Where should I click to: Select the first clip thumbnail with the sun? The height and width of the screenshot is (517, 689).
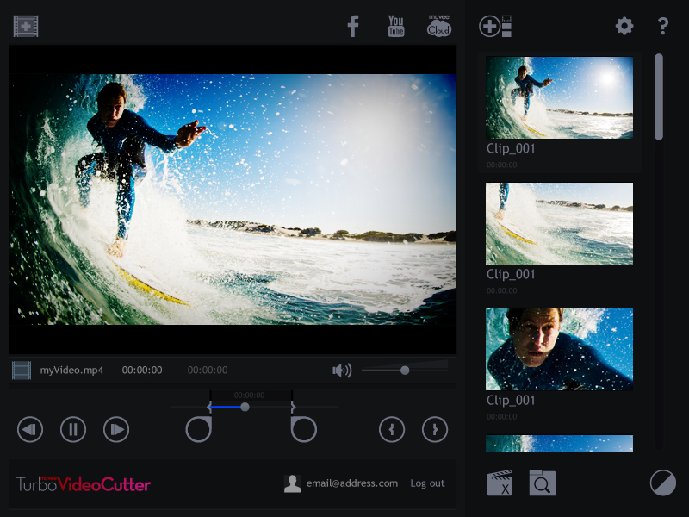pos(559,97)
